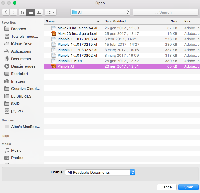The image size is (200, 193).
Task: Select file Planols 1-50.ai
Action: [x=122, y=61]
